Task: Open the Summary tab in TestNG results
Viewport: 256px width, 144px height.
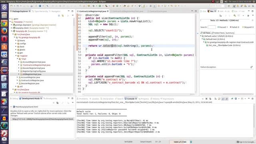Action: (x=230, y=33)
